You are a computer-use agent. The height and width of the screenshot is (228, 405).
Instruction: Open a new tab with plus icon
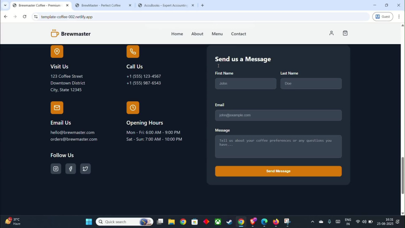tap(202, 5)
